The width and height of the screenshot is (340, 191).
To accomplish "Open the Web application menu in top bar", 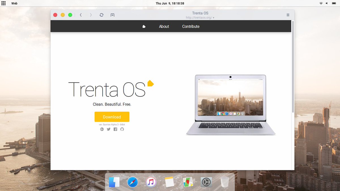I will click(x=14, y=3).
